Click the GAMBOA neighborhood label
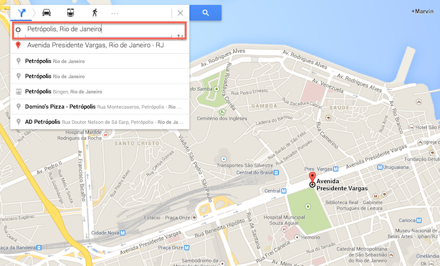Screen dimensions: 440x266 (x=264, y=106)
